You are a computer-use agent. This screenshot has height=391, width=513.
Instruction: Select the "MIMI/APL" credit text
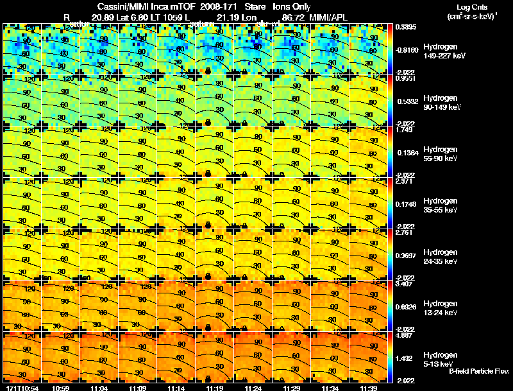(x=328, y=17)
